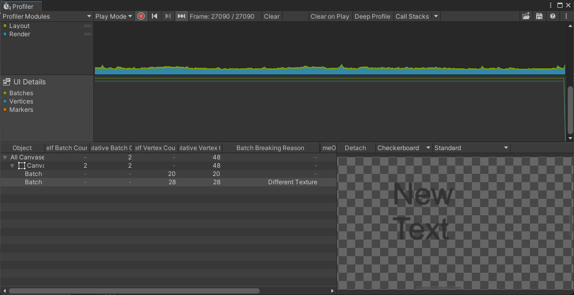The image size is (574, 295).
Task: Maximize the Profiler window
Action: [560, 5]
